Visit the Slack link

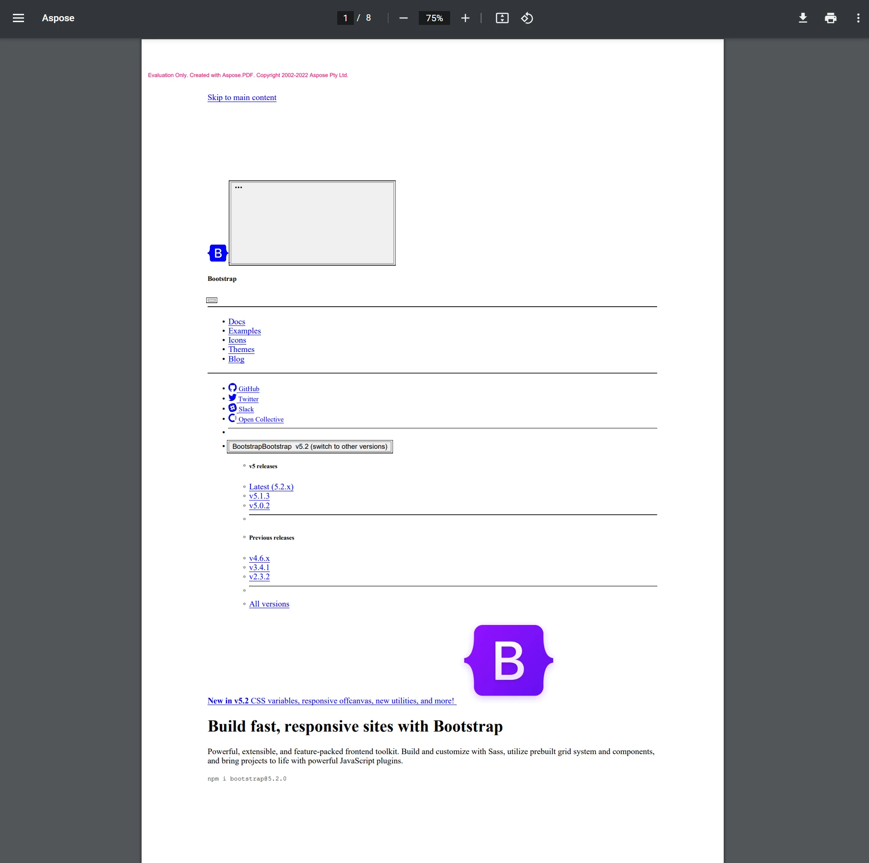246,409
